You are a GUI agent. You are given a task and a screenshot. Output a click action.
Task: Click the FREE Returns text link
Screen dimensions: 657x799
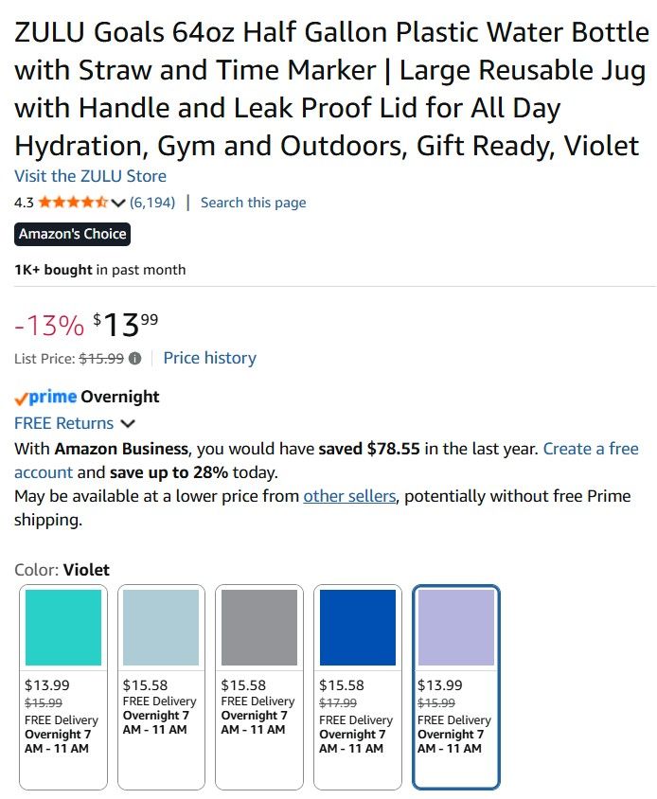(x=63, y=424)
